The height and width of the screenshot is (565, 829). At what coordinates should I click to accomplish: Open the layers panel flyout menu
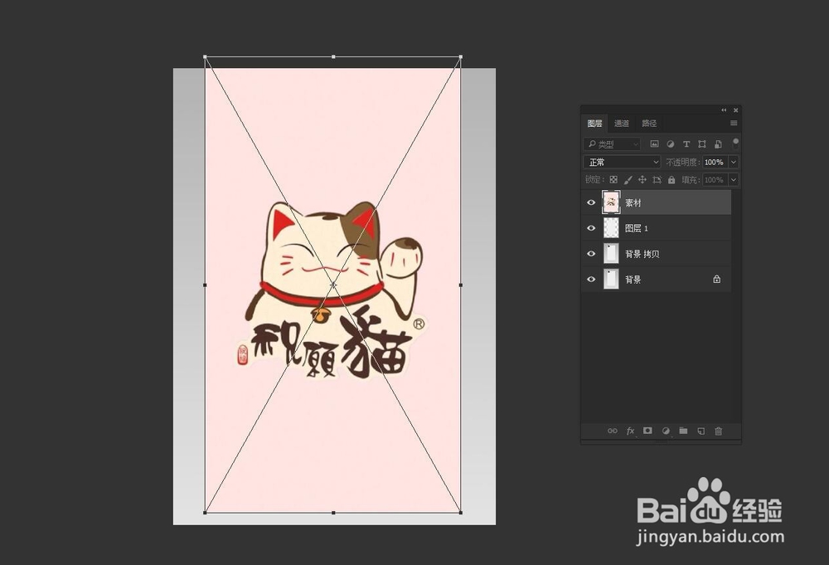tap(734, 124)
